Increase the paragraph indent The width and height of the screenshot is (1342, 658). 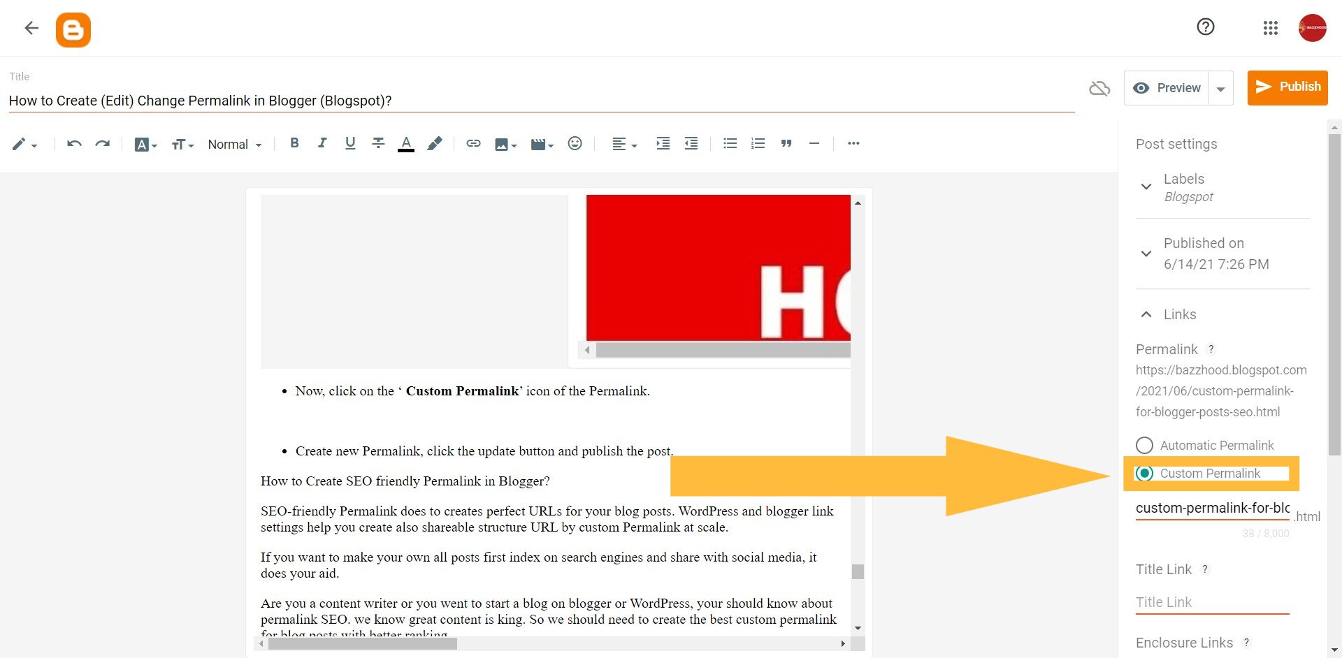point(663,143)
